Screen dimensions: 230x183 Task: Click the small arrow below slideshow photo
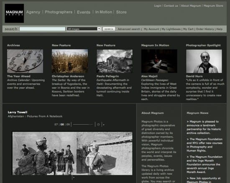coord(74,178)
